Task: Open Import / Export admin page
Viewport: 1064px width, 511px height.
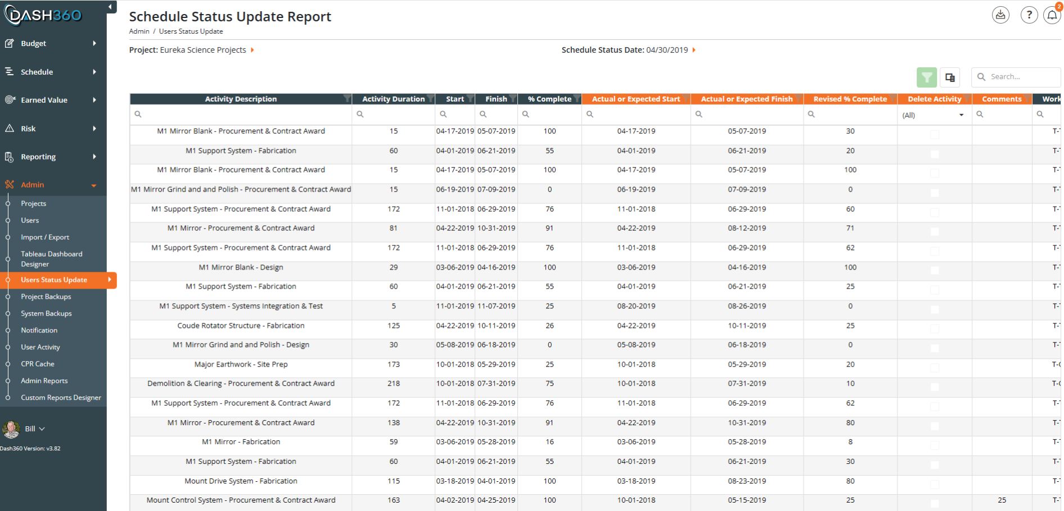Action: pyautogui.click(x=45, y=238)
